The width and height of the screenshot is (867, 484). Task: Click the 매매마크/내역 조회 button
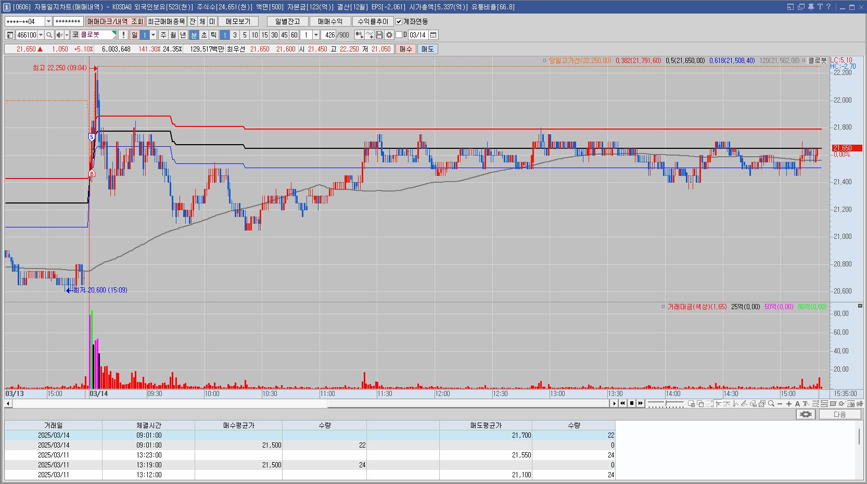click(x=115, y=21)
